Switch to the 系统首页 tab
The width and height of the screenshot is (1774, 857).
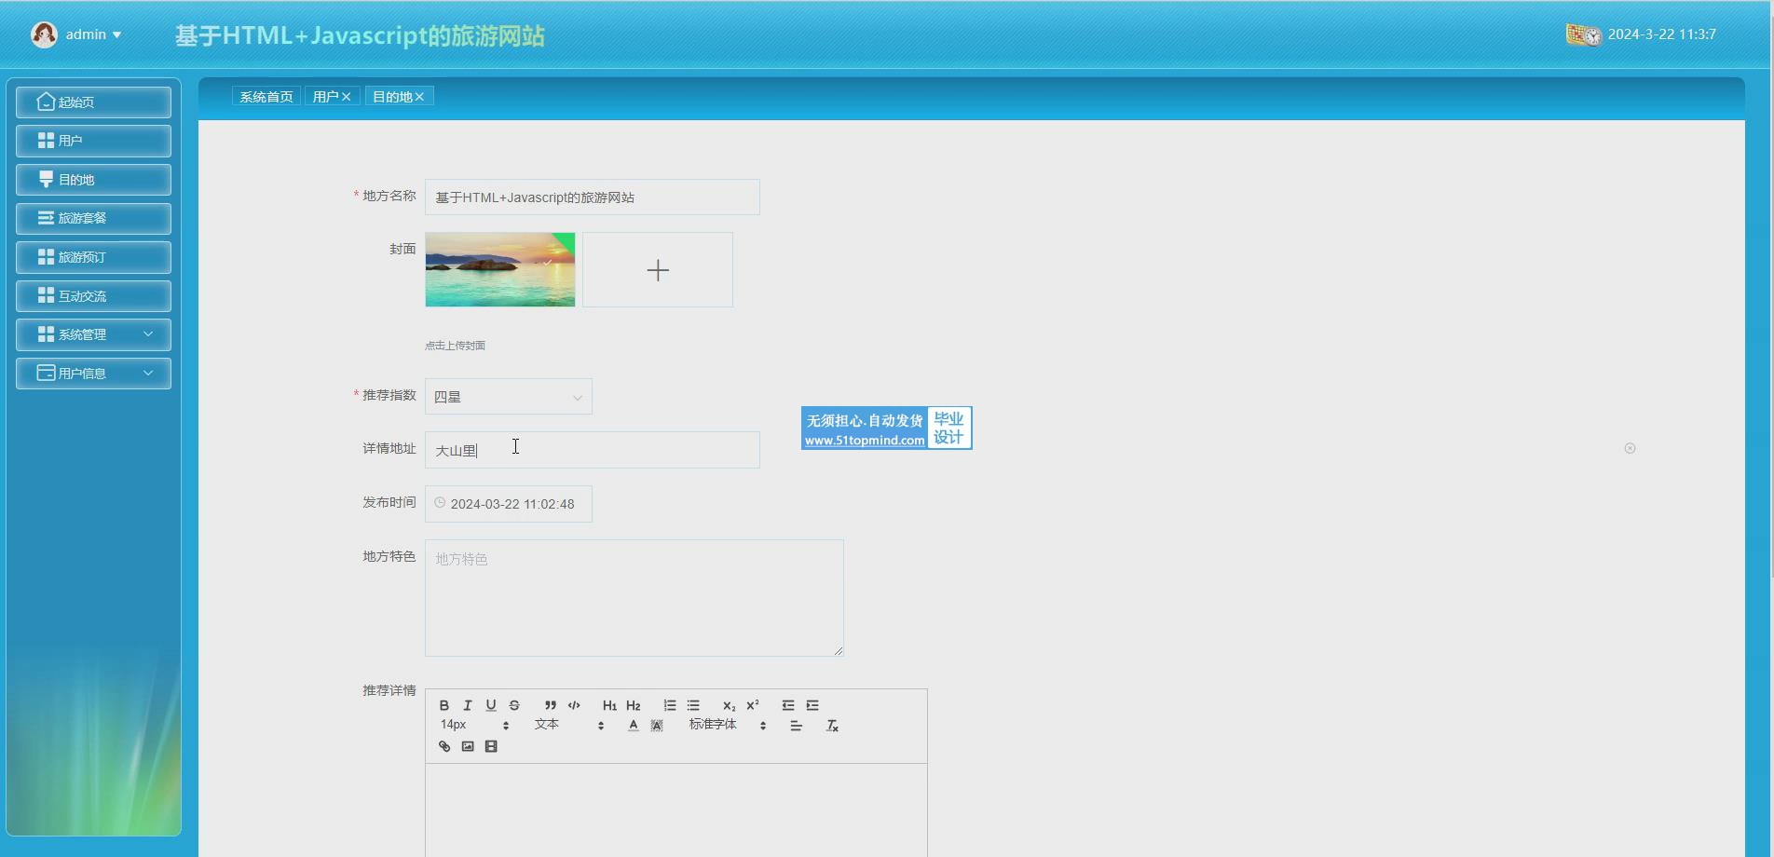click(x=266, y=96)
